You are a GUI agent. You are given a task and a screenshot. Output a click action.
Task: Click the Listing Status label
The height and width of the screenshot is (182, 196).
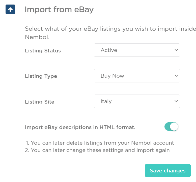tap(43, 51)
